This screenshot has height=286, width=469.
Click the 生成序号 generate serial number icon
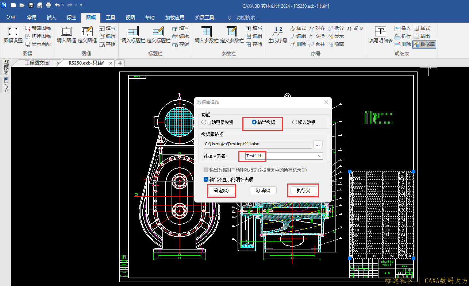[x=278, y=32]
